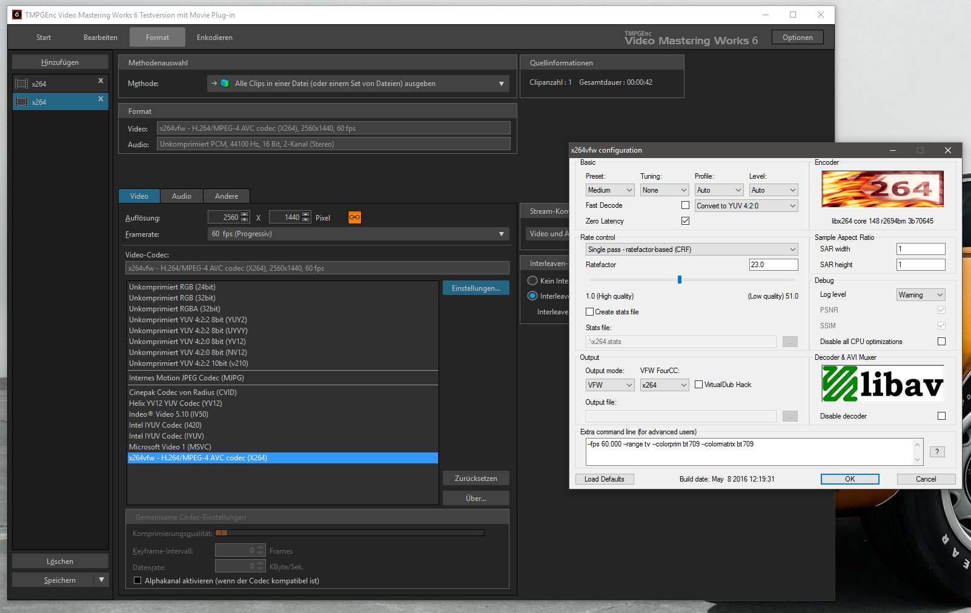Select Unkomprimiert YUV 4:2:2 10bit (v210)
The width and height of the screenshot is (971, 613).
point(282,363)
